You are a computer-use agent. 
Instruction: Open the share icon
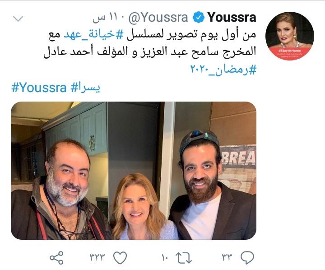tap(56, 258)
